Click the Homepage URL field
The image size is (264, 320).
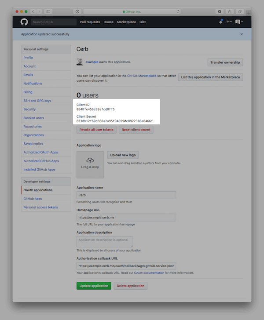point(126,218)
